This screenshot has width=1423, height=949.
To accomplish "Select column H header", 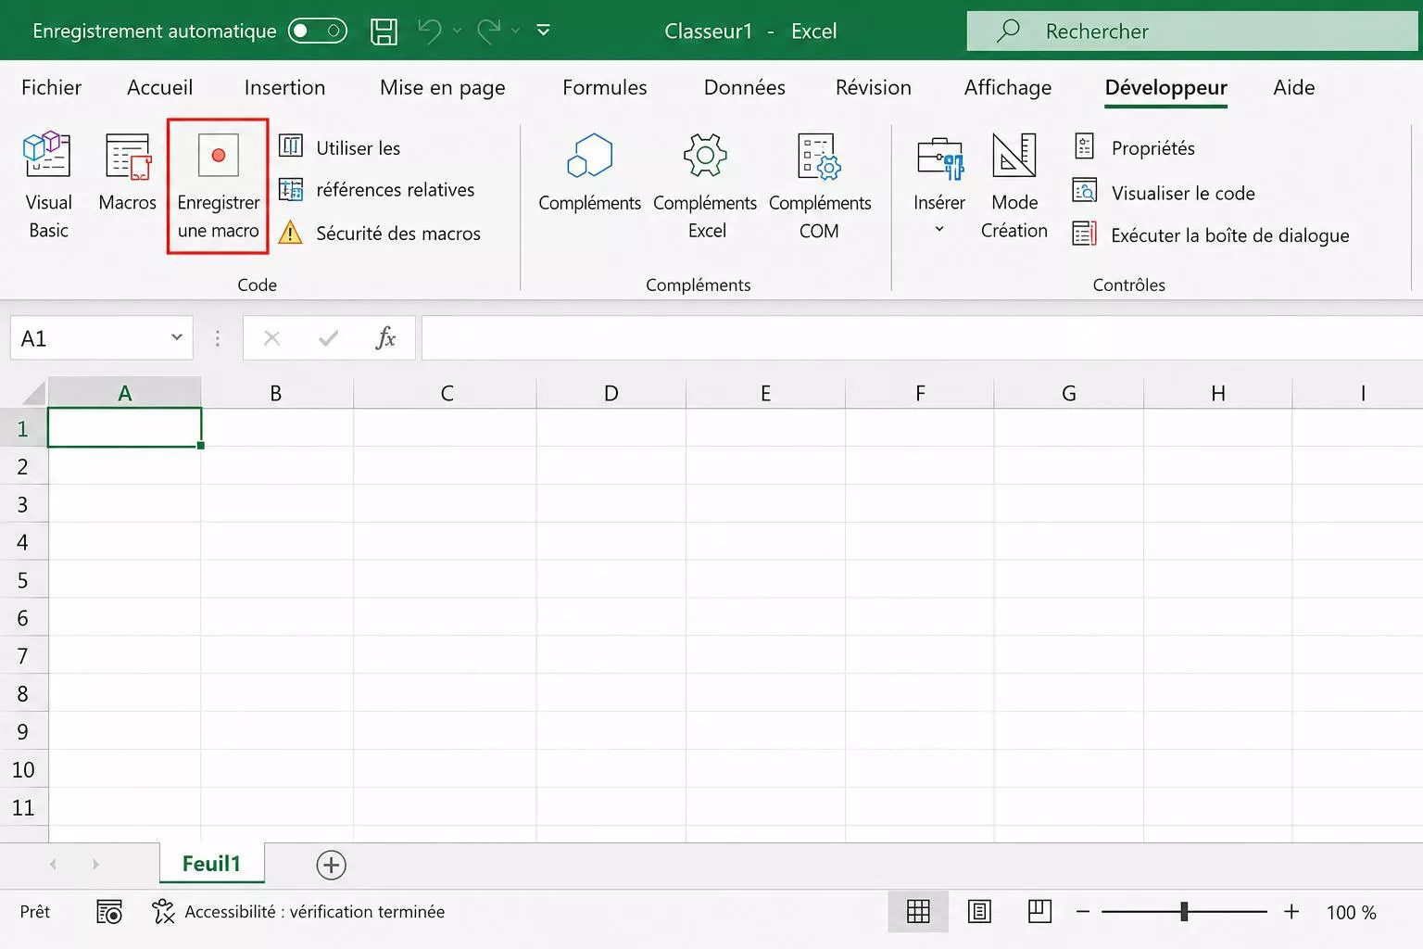I will click(x=1217, y=393).
